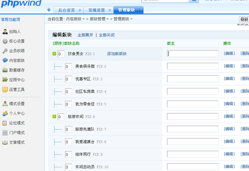Click the 刷新 button
This screenshot has width=249, height=171.
coord(244,19)
